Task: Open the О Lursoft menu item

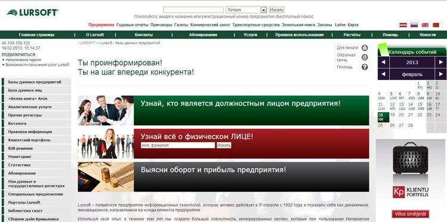Action: coord(95,35)
